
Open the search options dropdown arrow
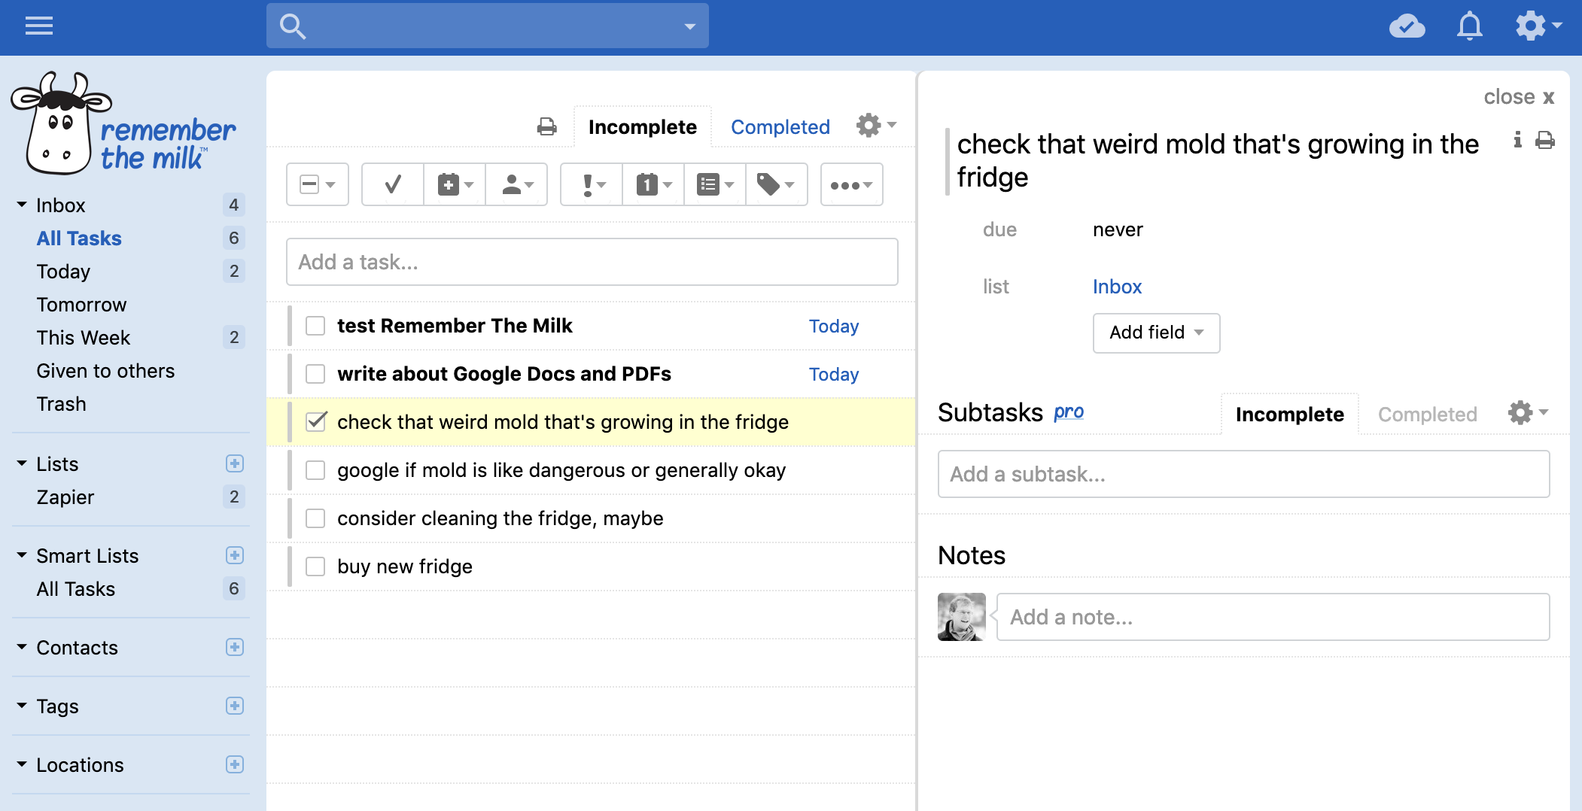click(x=689, y=26)
